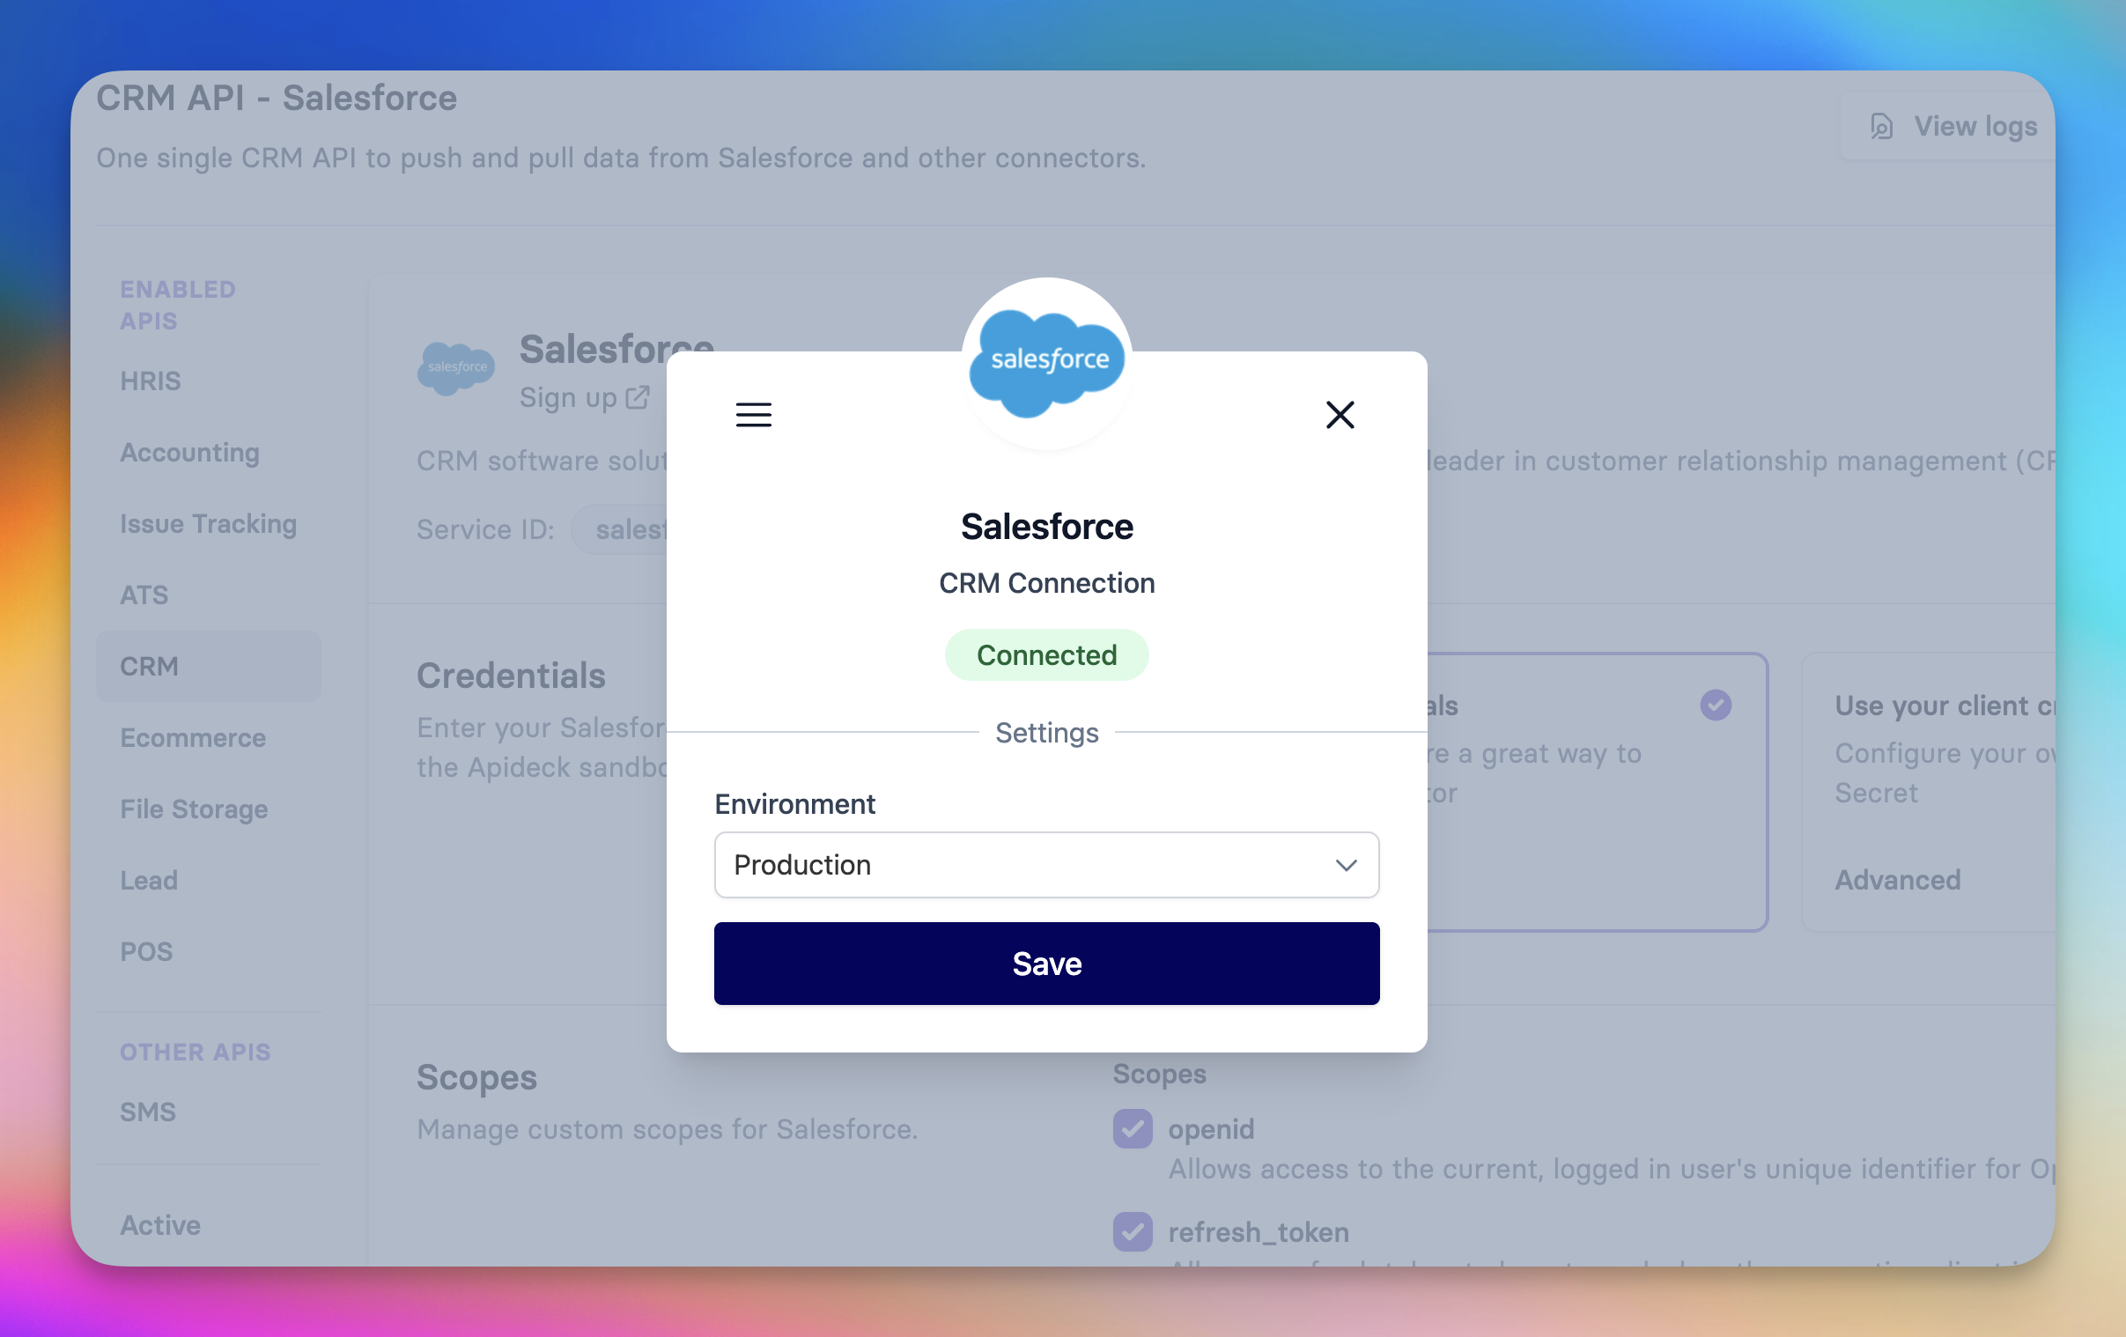Screen dimensions: 2126x1337
Task: Click the Environment dropdown chevron arrow
Action: tap(1345, 865)
